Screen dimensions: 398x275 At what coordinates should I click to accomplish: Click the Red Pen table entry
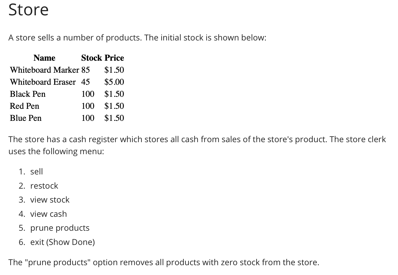[25, 106]
